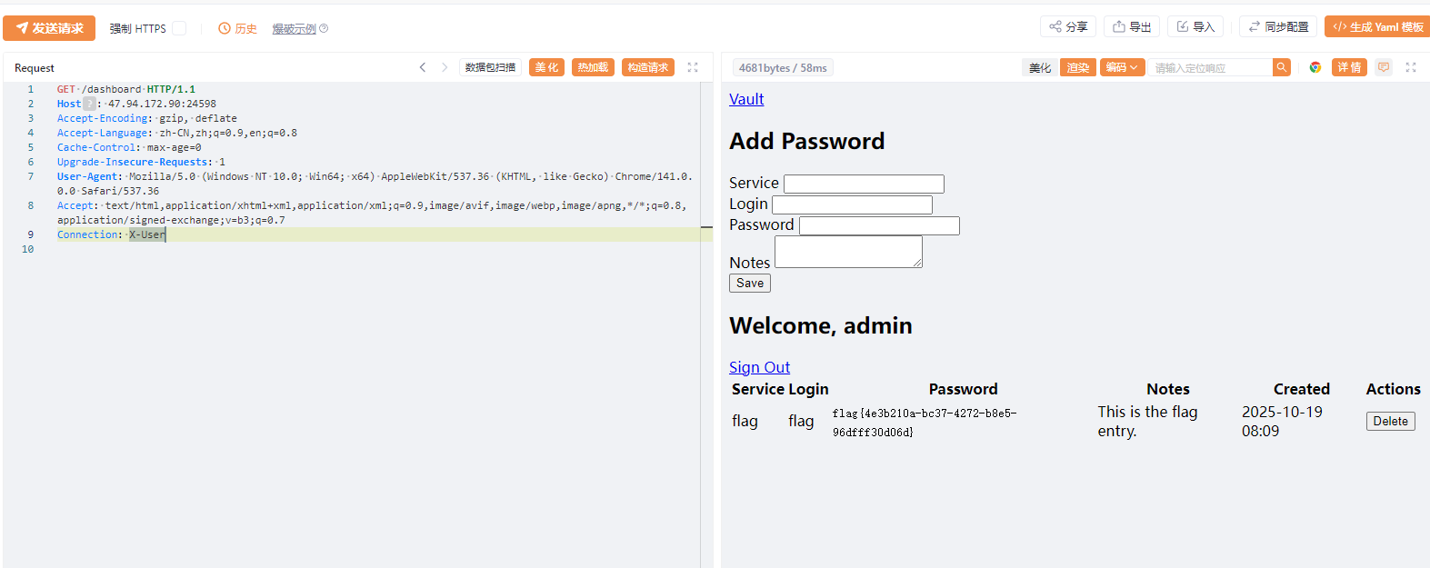Open the 历史 history panel

238,28
